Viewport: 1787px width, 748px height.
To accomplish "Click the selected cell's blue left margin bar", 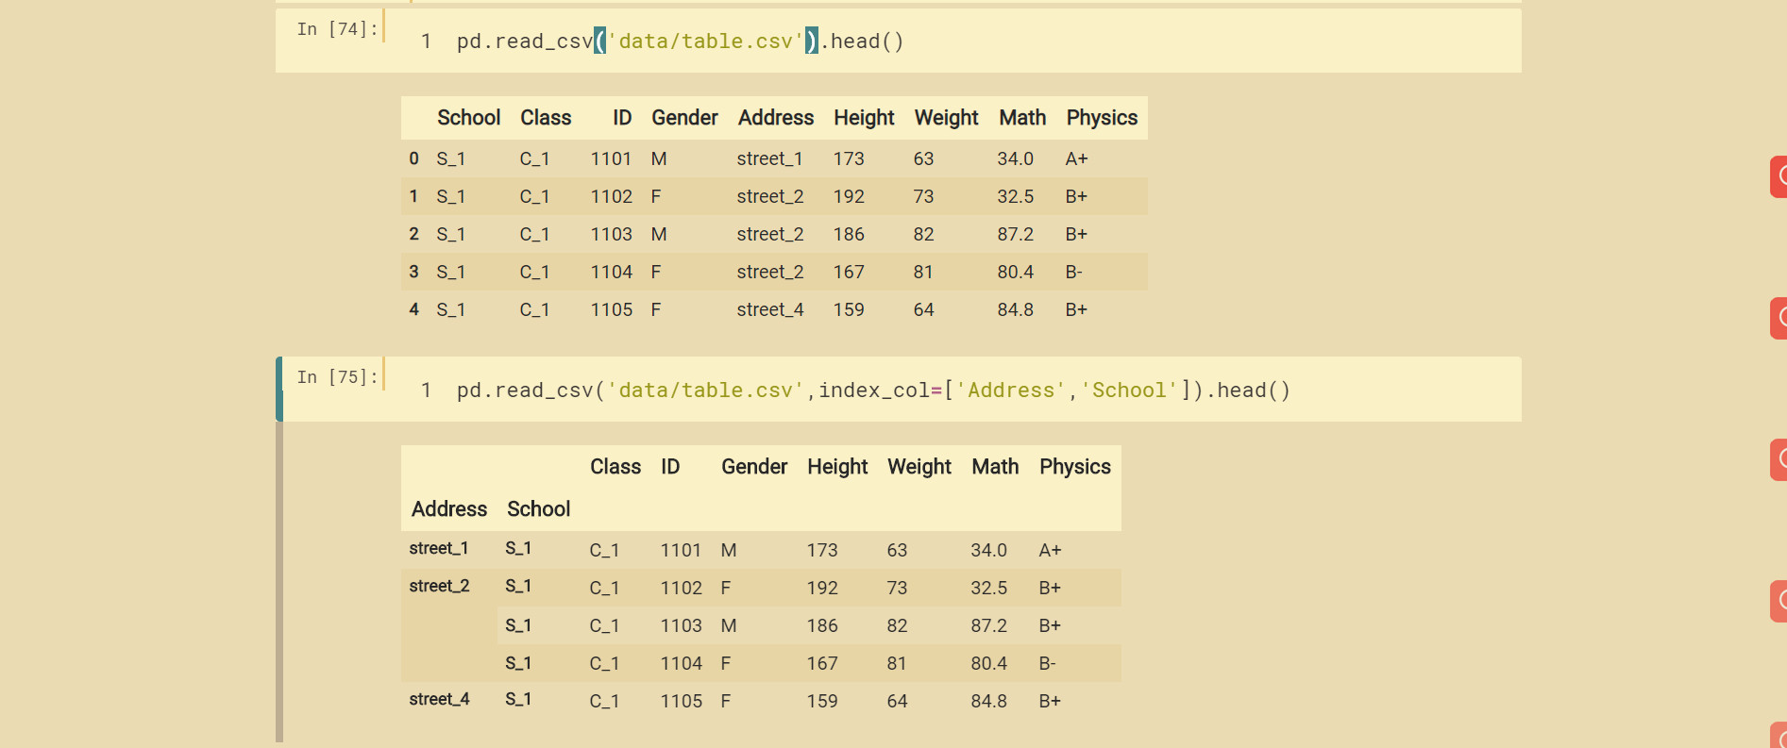I will [279, 389].
